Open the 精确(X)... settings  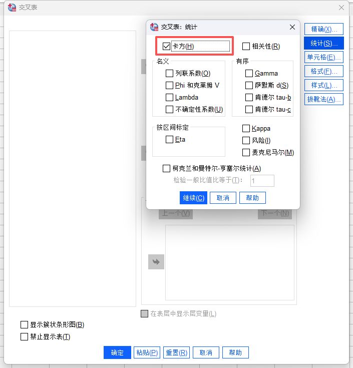pos(324,29)
